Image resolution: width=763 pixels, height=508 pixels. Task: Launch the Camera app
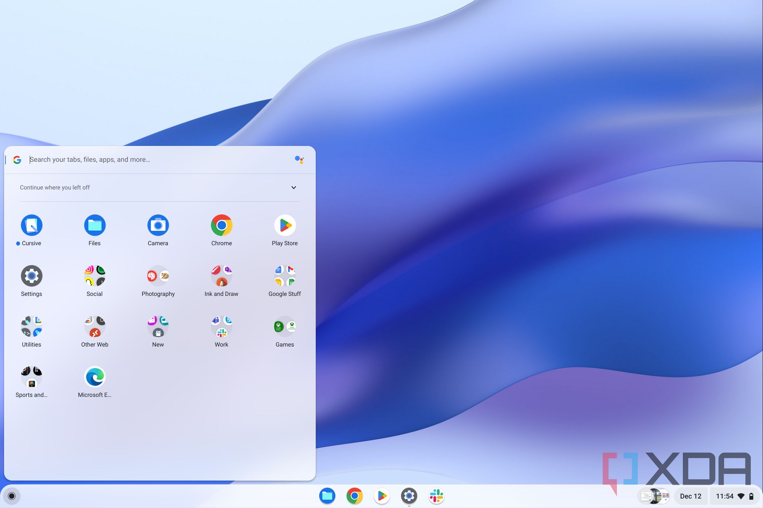(x=158, y=225)
